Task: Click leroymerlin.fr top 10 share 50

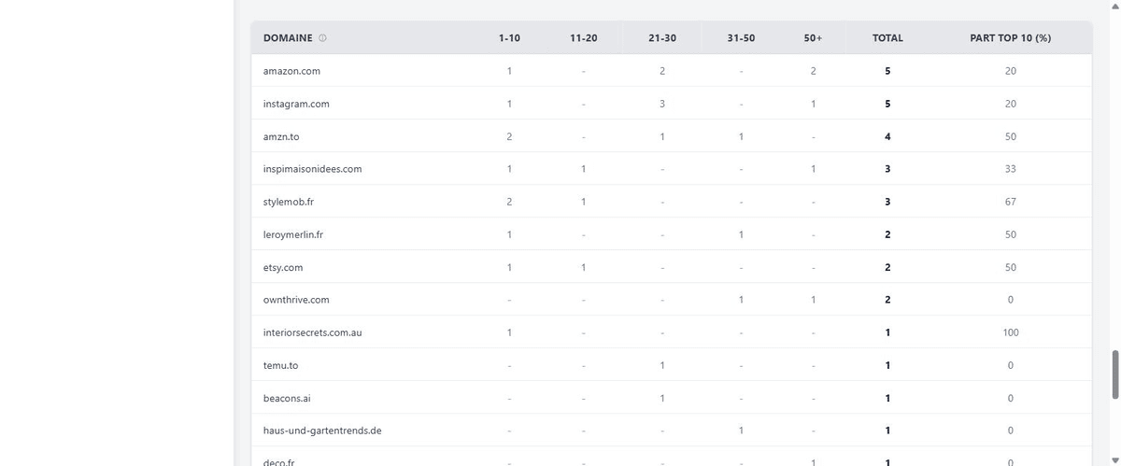Action: coord(1011,234)
